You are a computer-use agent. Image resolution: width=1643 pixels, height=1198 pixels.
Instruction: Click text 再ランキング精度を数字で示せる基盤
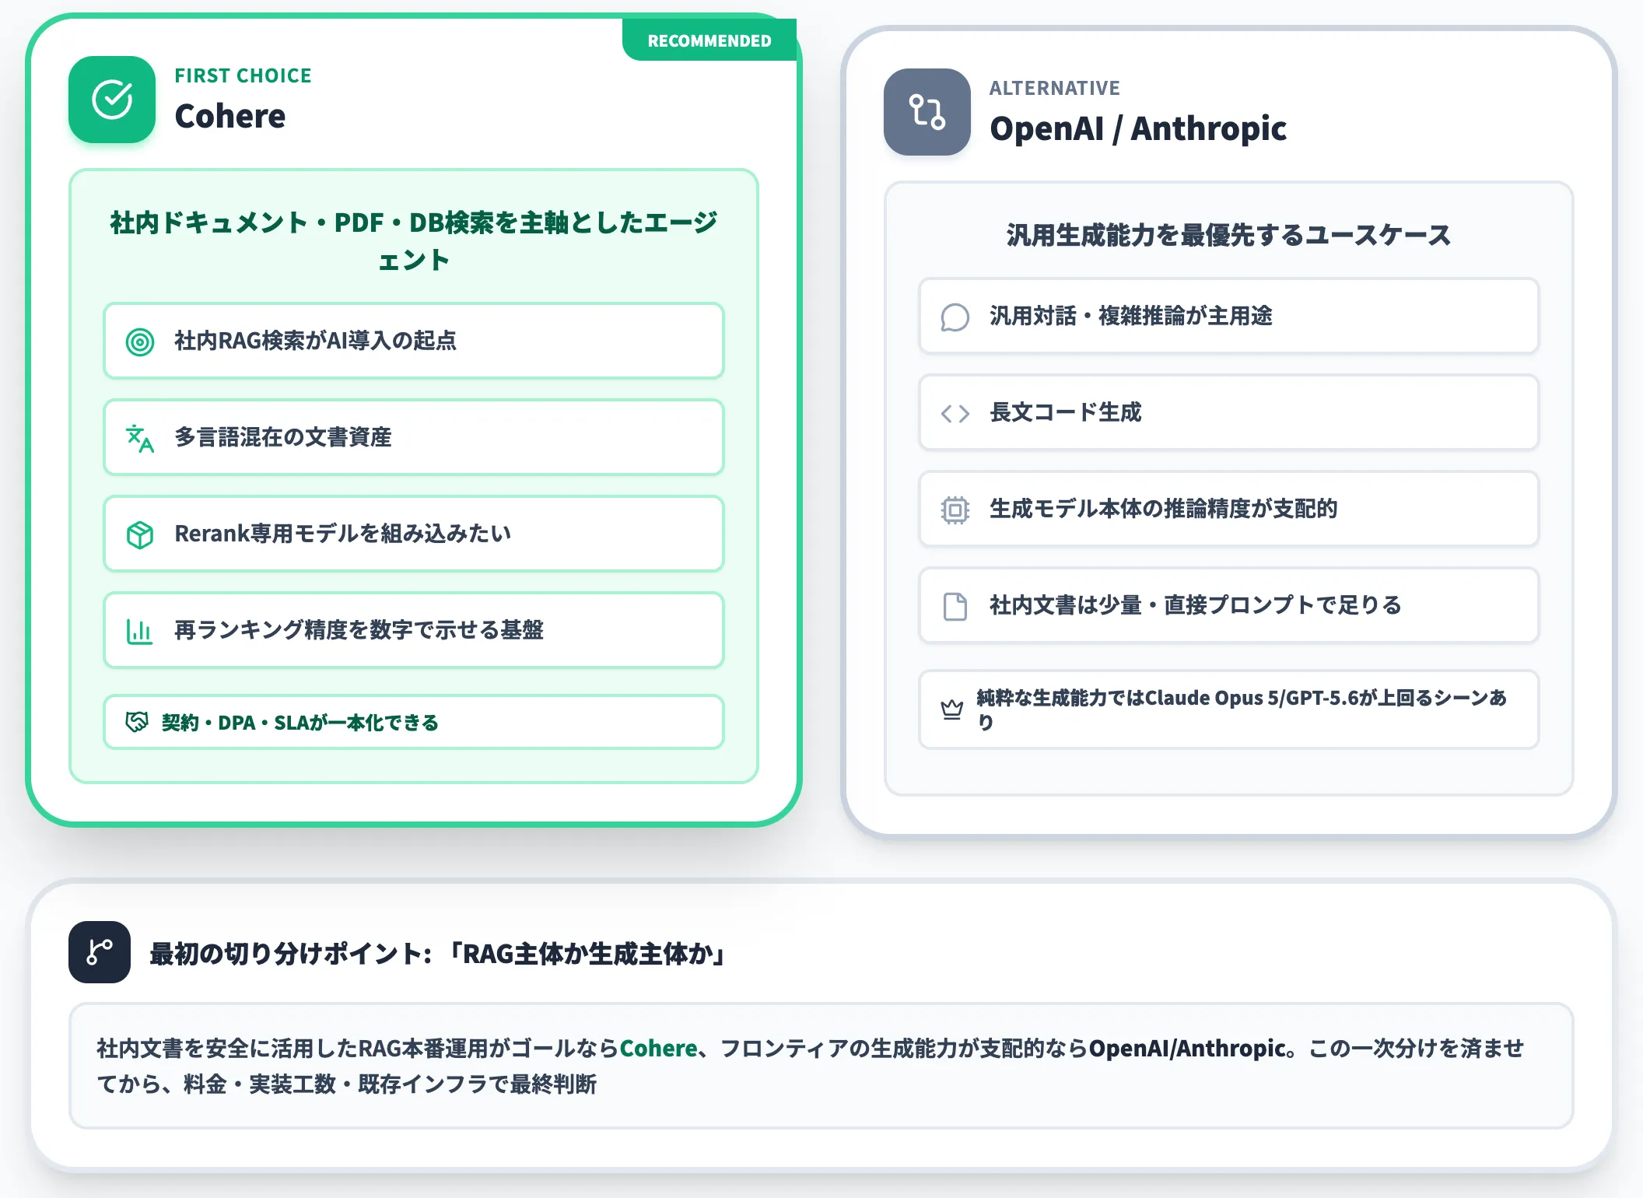pos(359,630)
